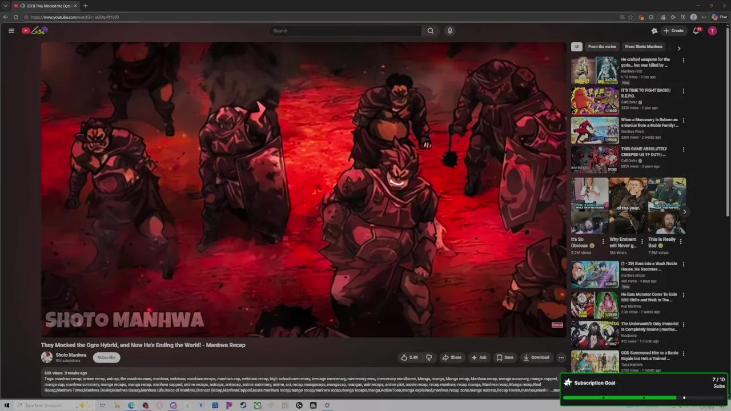Image resolution: width=731 pixels, height=411 pixels.
Task: Open the 'Why Eminem will Never' short
Action: pyautogui.click(x=628, y=205)
